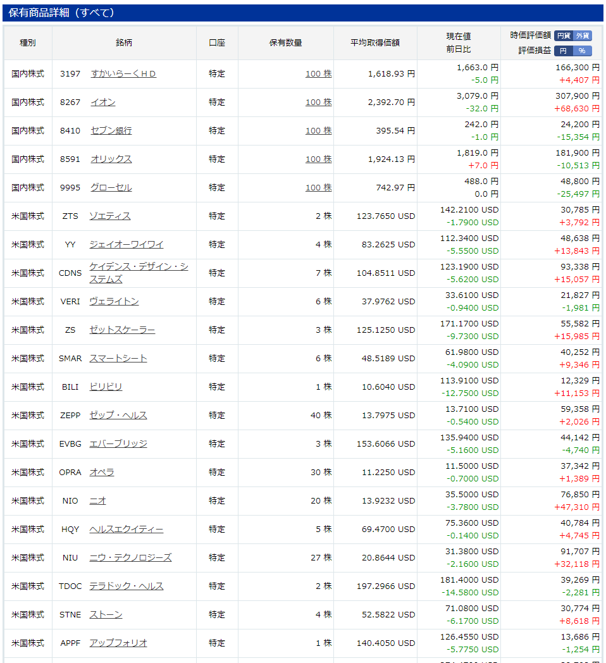The width and height of the screenshot is (606, 663).
Task: Select すかいらーくHD average cost 1,618.93 円
Action: (x=391, y=73)
